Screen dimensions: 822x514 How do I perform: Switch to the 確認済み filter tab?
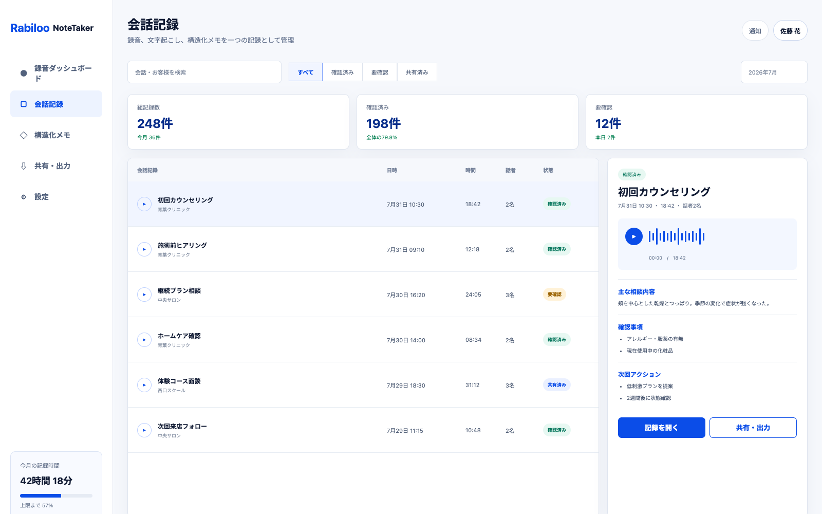(x=343, y=72)
